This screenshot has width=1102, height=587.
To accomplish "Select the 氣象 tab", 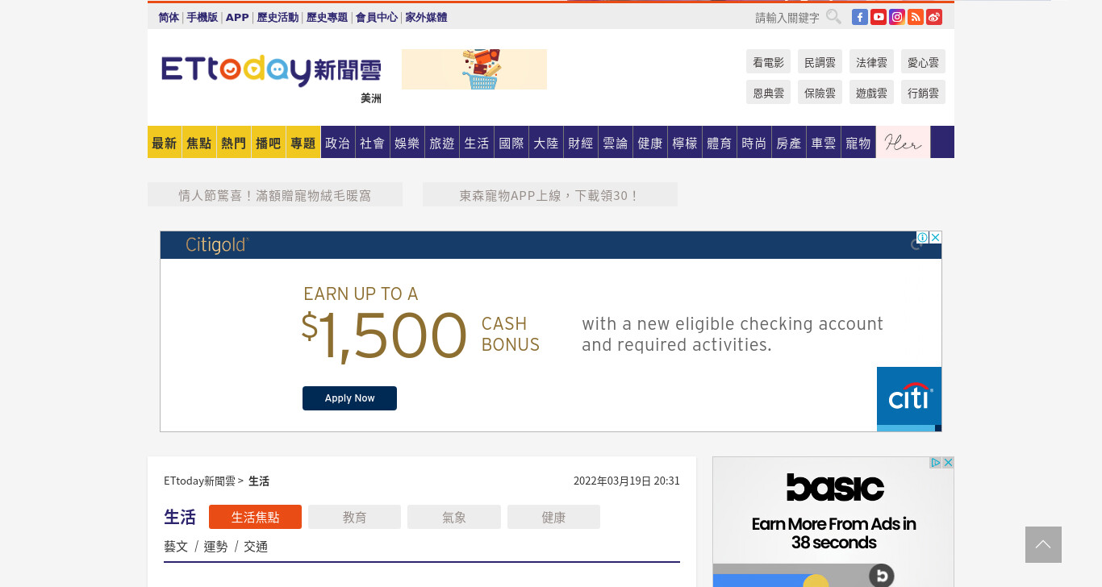I will pos(454,517).
